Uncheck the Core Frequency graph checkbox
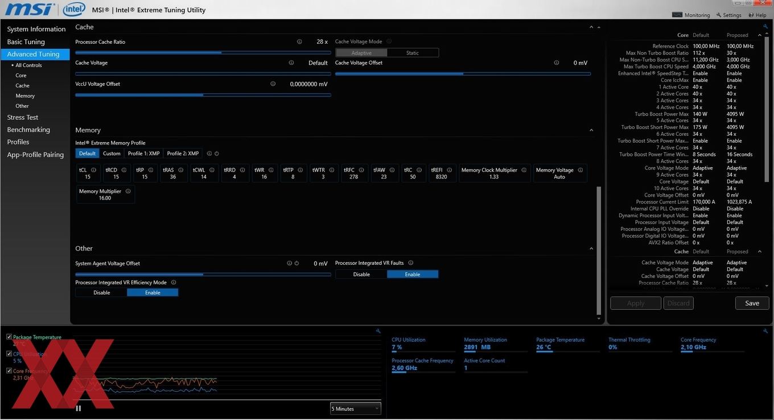The image size is (774, 420). point(9,371)
